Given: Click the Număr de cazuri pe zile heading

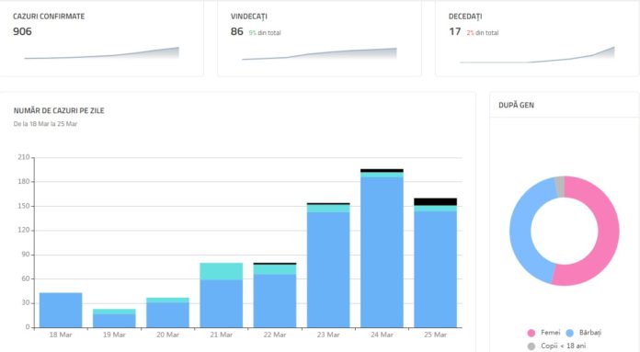Looking at the screenshot, I should [x=59, y=110].
